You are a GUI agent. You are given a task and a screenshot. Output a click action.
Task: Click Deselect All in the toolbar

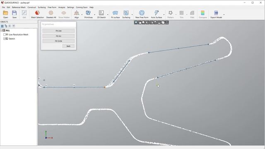pos(51,14)
